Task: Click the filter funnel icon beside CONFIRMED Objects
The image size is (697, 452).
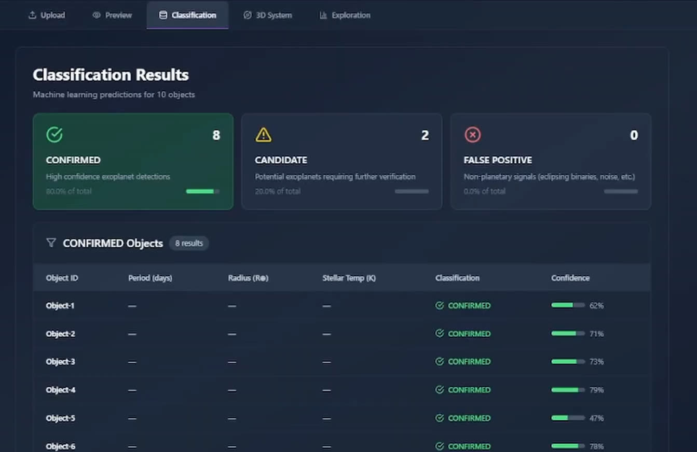Action: (51, 243)
